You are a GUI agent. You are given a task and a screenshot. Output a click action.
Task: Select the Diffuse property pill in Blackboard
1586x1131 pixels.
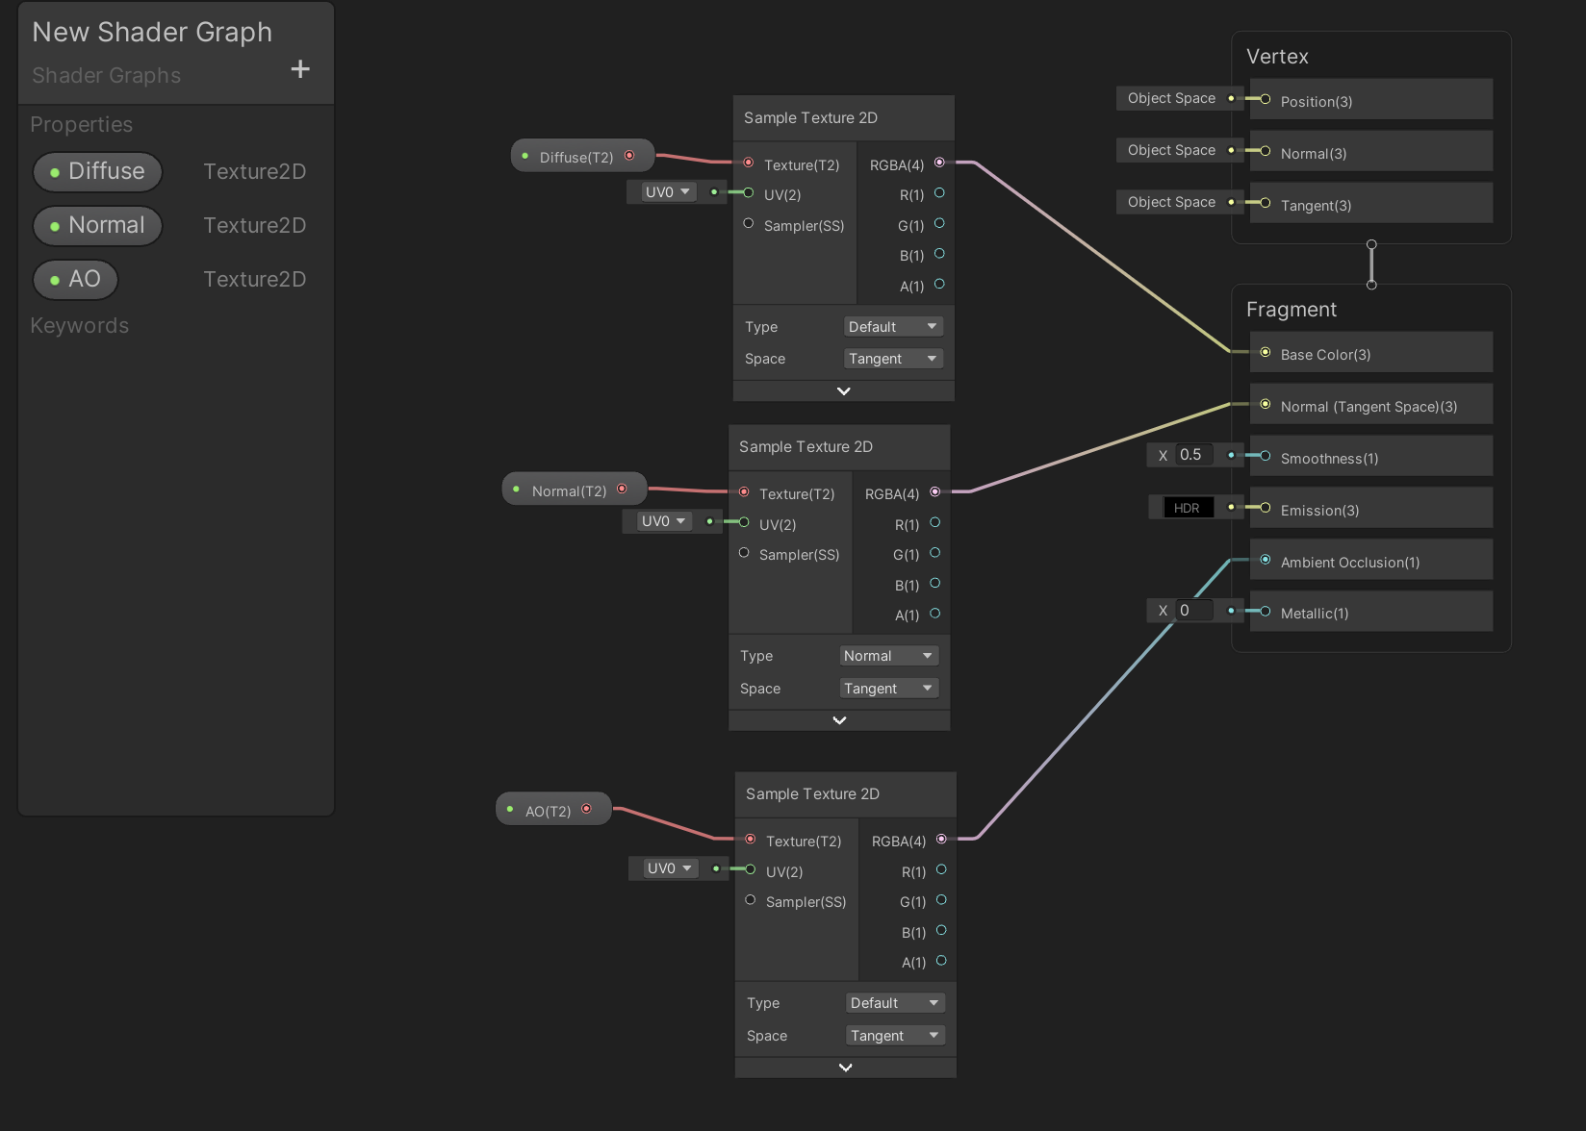point(98,172)
